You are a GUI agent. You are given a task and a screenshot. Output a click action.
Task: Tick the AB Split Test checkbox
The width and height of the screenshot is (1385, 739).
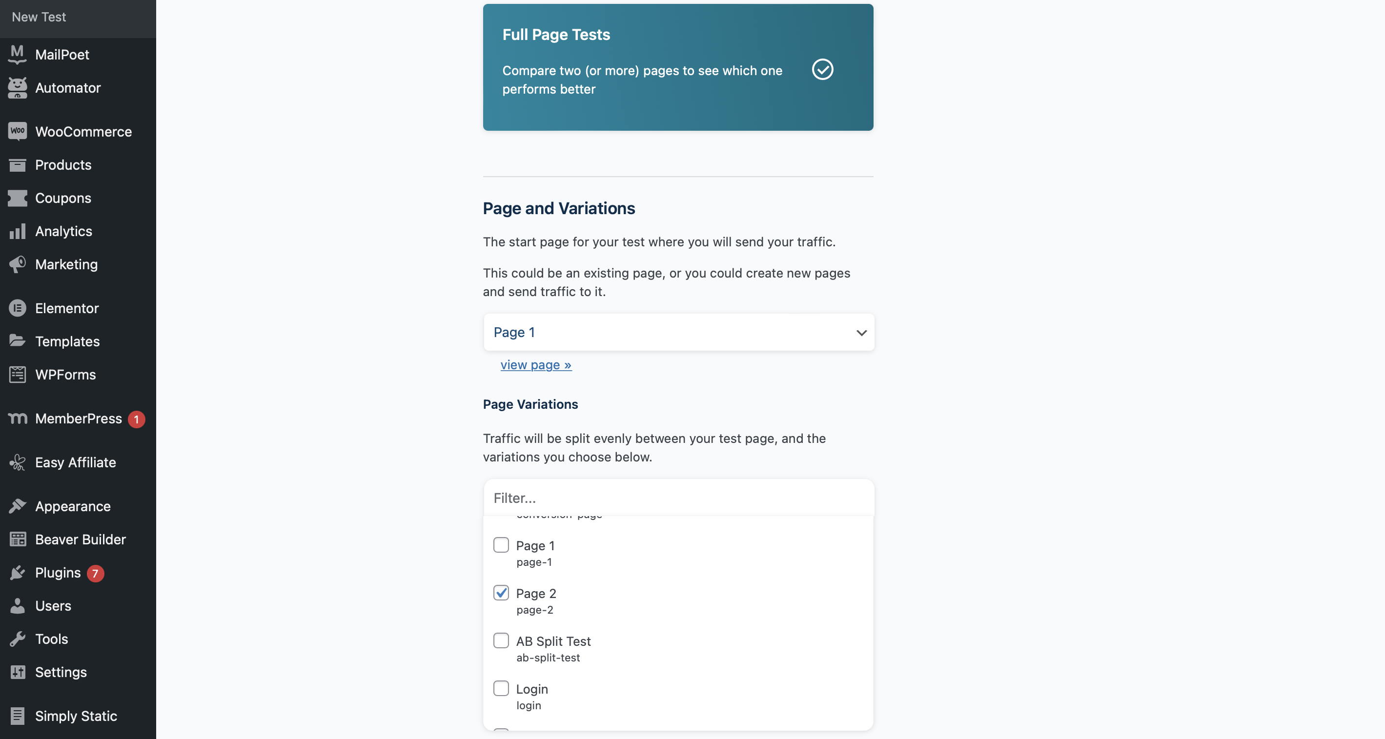pos(501,640)
